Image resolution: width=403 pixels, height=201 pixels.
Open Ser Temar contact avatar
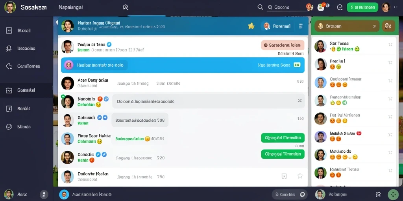coord(320,46)
